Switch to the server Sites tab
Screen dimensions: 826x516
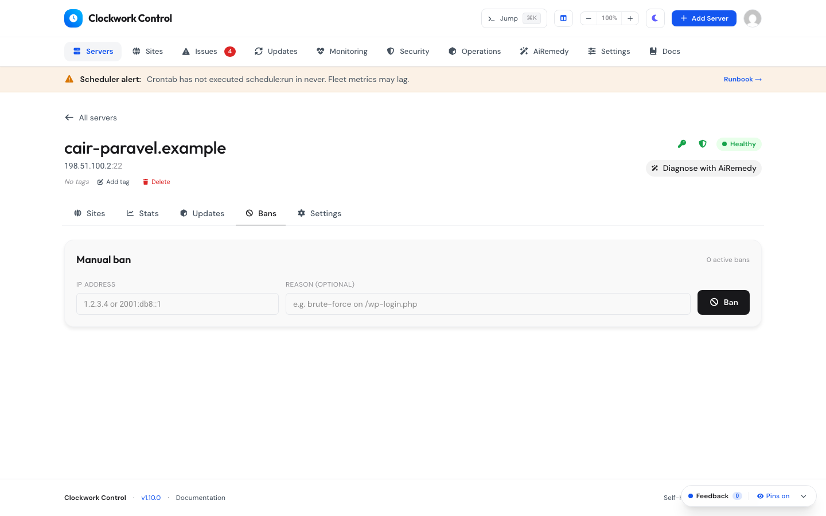89,213
